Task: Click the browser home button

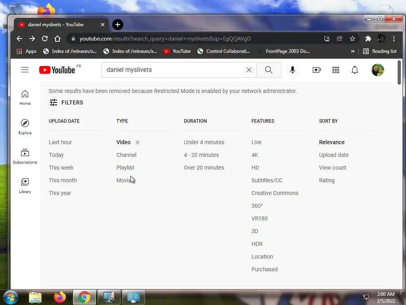Action: [x=57, y=39]
